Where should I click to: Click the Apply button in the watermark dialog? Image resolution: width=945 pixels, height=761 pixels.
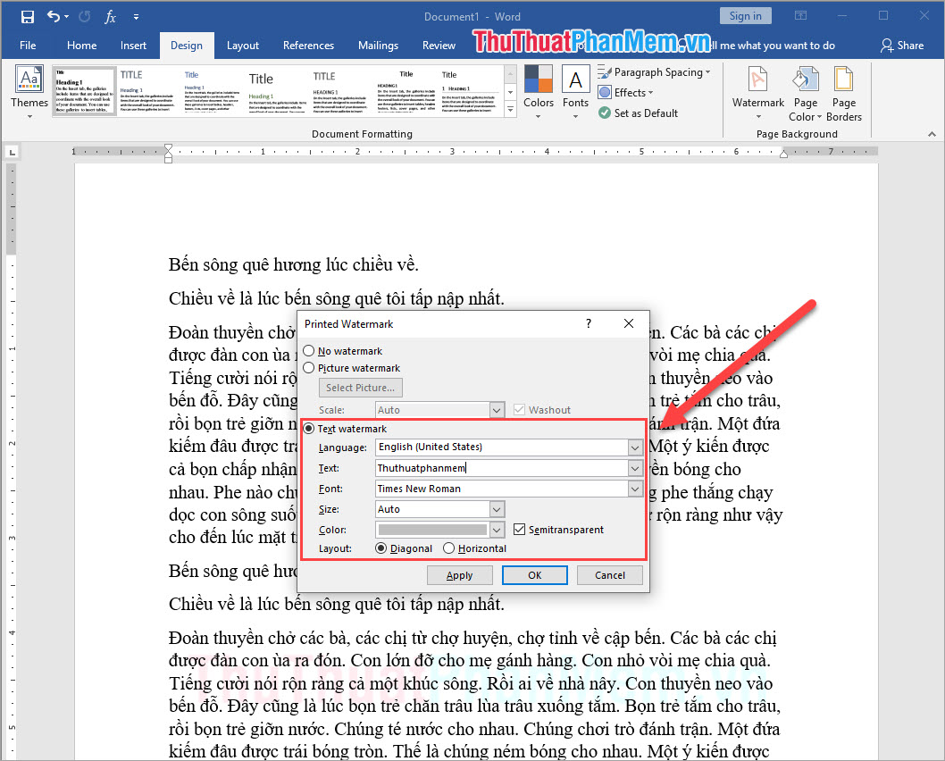pyautogui.click(x=459, y=574)
